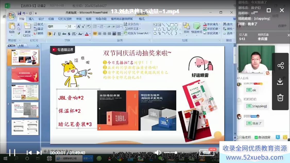This screenshot has width=290, height=163.
Task: Open the character spacing AV dropdown
Action: click(74, 34)
